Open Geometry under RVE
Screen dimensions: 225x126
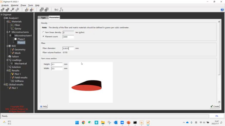click(x=20, y=50)
